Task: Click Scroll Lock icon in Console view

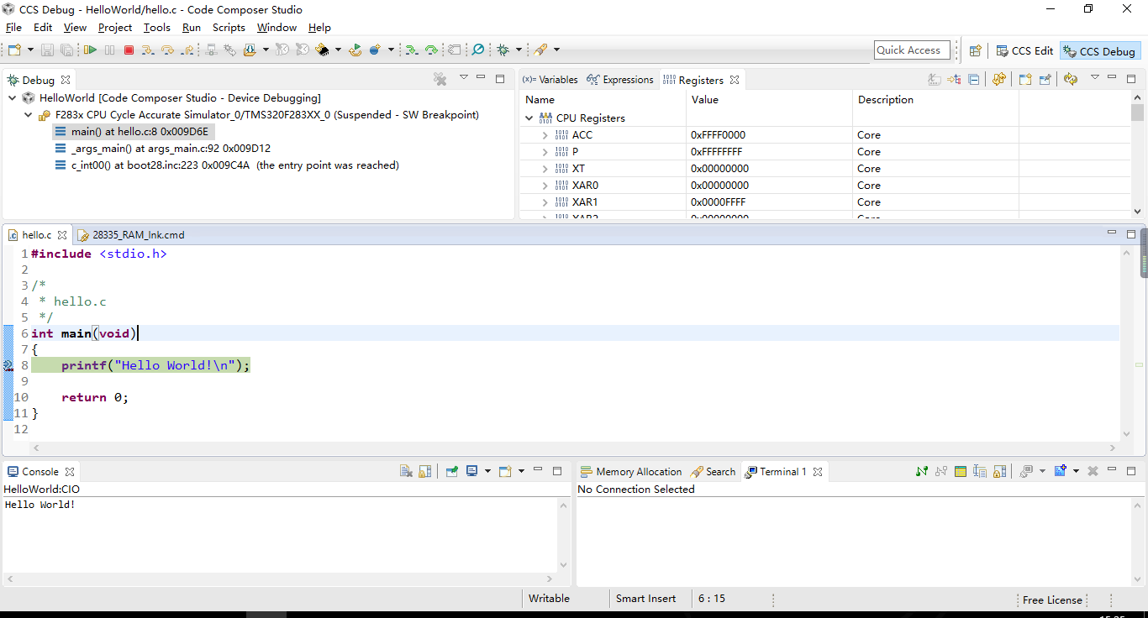Action: (x=425, y=472)
